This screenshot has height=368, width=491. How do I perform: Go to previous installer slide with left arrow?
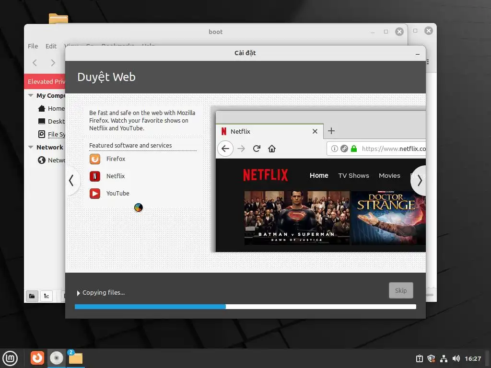pyautogui.click(x=72, y=181)
